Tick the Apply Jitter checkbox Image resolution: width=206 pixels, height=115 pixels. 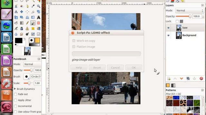click(15, 100)
